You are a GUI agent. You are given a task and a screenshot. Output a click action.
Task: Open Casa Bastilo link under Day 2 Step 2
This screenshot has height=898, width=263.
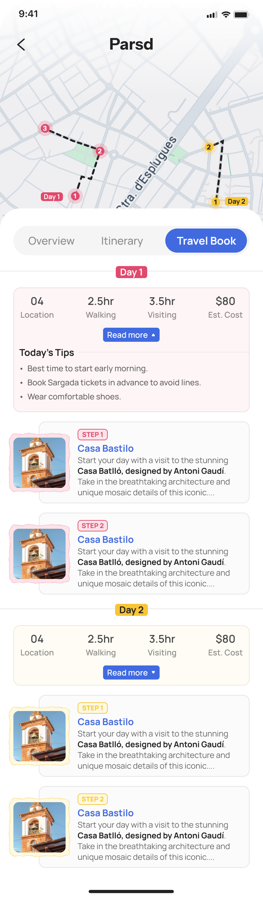coord(105,813)
